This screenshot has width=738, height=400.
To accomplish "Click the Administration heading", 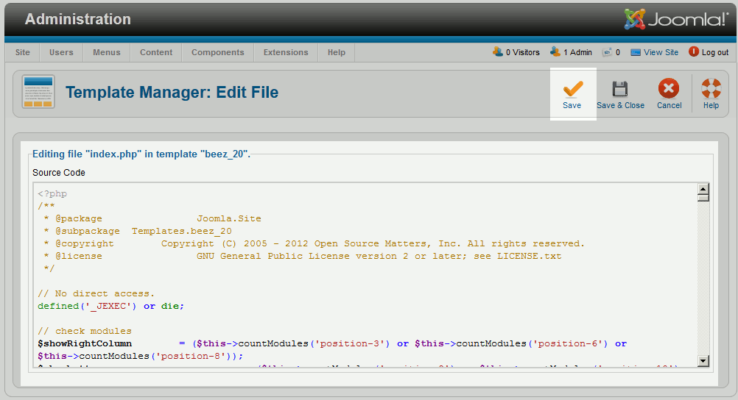I will pyautogui.click(x=77, y=19).
